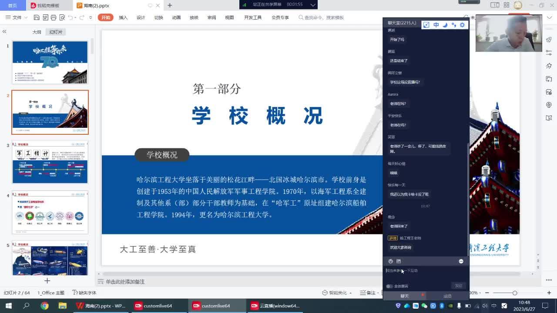Click the WeChat icon in system tray
557x313 pixels.
point(424,306)
